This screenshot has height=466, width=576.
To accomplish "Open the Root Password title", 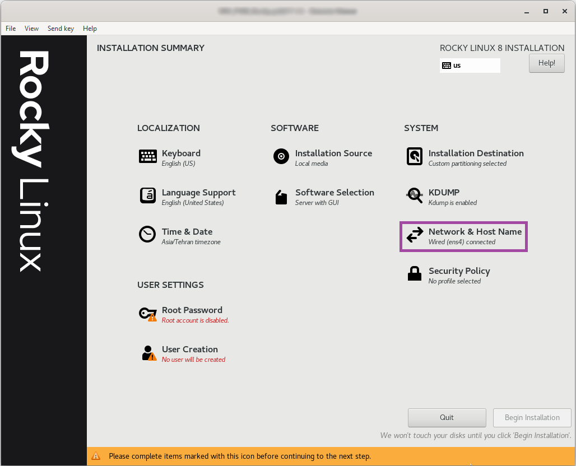I will coord(192,310).
